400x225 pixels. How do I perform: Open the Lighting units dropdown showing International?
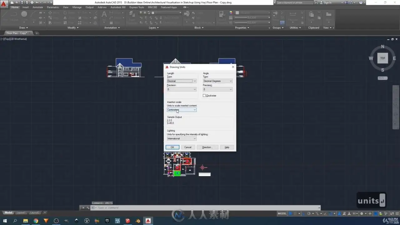click(x=182, y=138)
